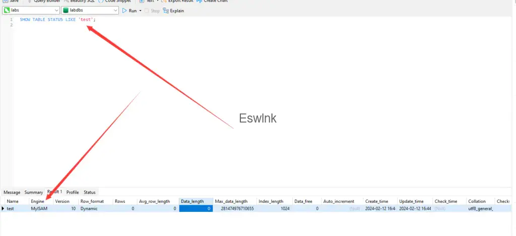This screenshot has width=516, height=236.
Task: Click the Run play icon
Action: pos(124,11)
